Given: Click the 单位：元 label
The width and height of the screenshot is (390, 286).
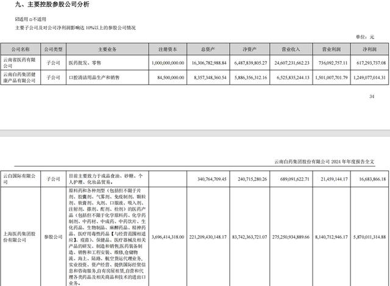Looking at the screenshot, I should click(364, 37).
